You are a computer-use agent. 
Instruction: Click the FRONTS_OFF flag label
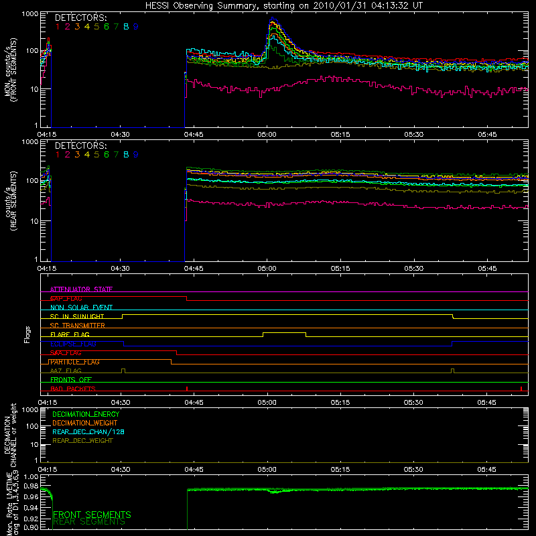[x=71, y=380]
